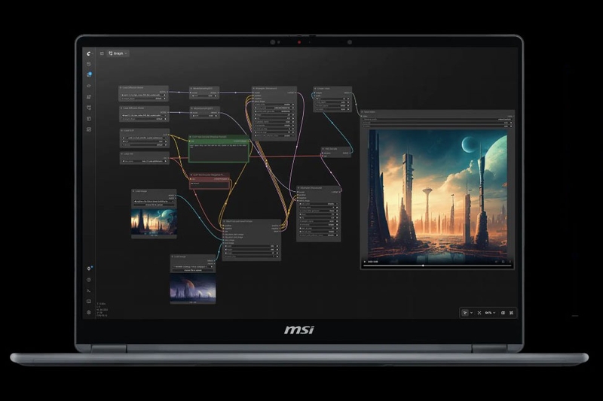This screenshot has width=603, height=401.
Task: Open the clip name combo in Load CLIP
Action: pos(145,138)
